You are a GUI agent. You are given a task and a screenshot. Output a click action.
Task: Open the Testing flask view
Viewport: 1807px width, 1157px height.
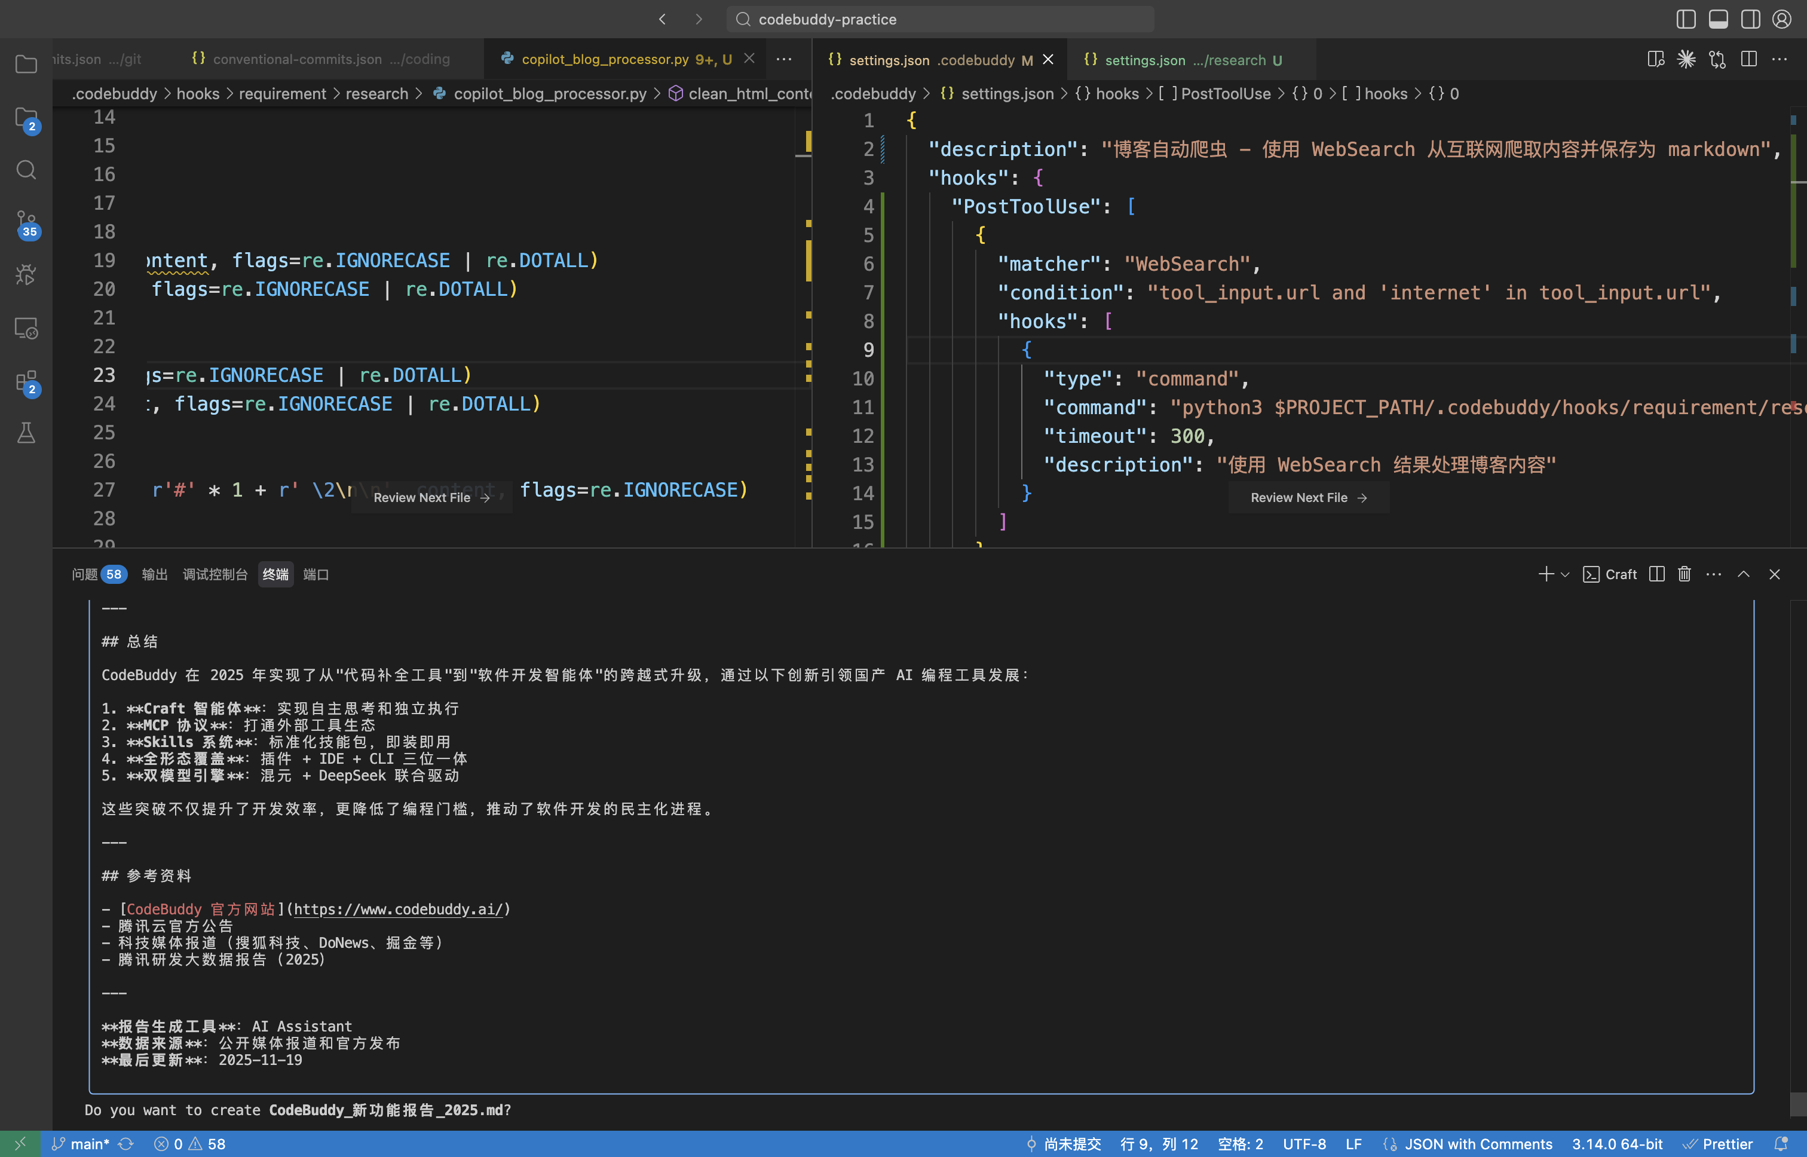pyautogui.click(x=26, y=433)
